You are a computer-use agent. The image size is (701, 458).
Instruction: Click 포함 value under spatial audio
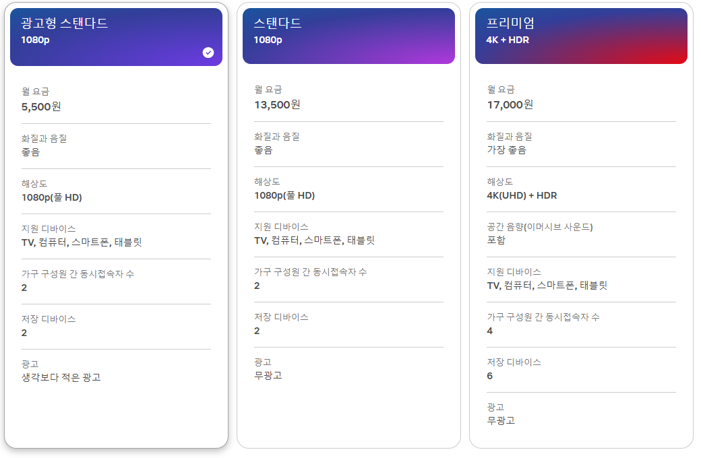click(x=496, y=240)
